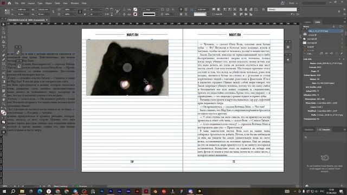Switch to the CC Libraries tab

click(324, 129)
